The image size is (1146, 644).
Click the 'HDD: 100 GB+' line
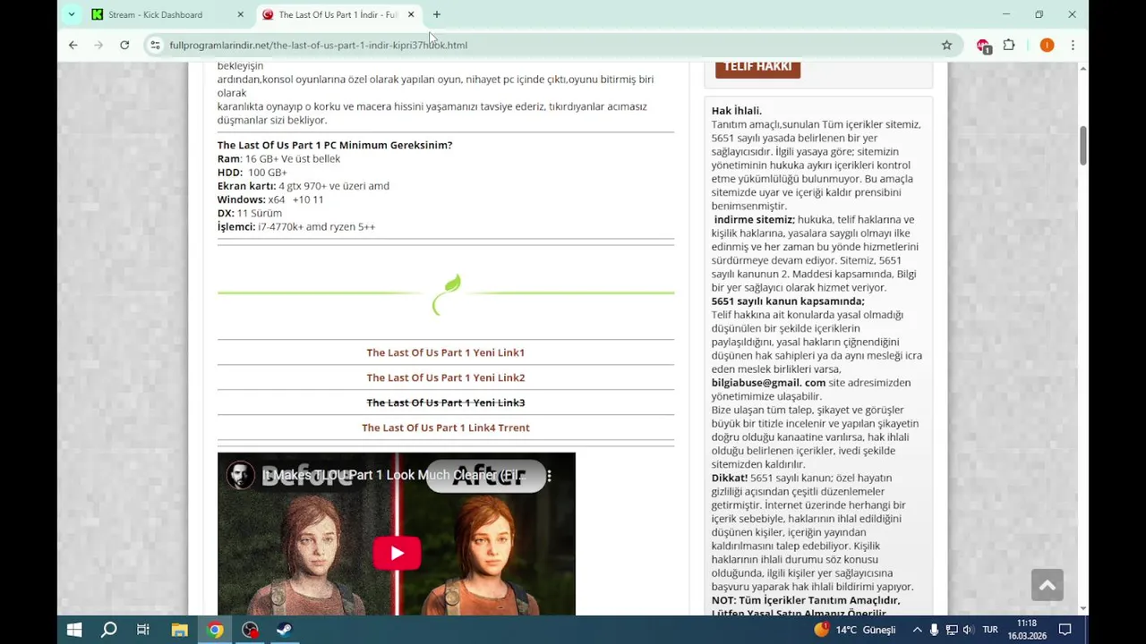252,172
